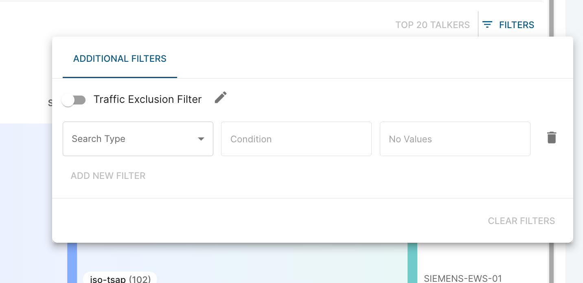
Task: Click the FILTERS text button
Action: click(x=517, y=25)
